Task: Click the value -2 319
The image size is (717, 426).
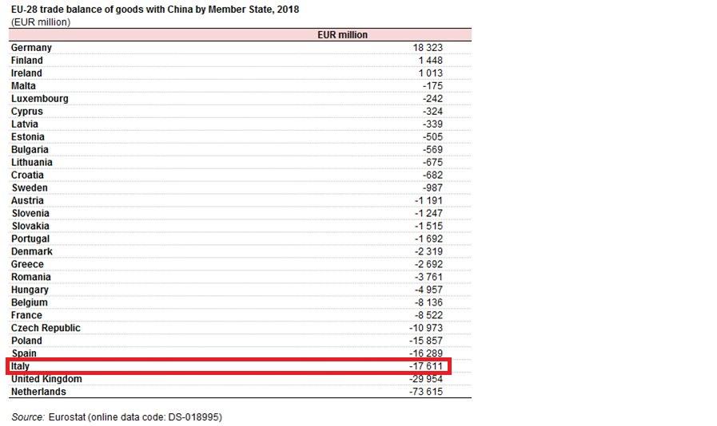Action: click(x=429, y=253)
